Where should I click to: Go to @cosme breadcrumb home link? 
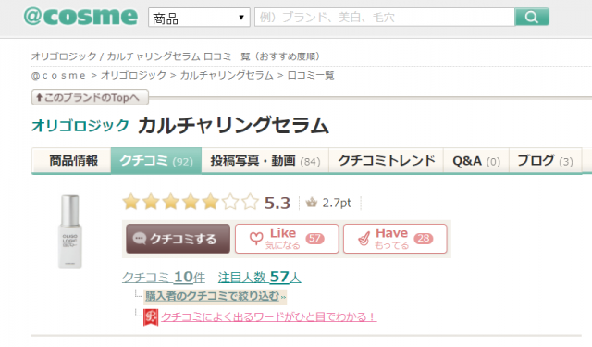point(58,76)
